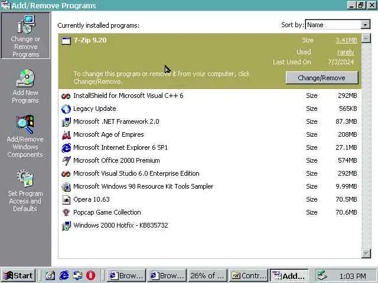378x283 pixels.
Task: Click the Visual Studio 6.0 Enterprise icon
Action: (x=66, y=174)
